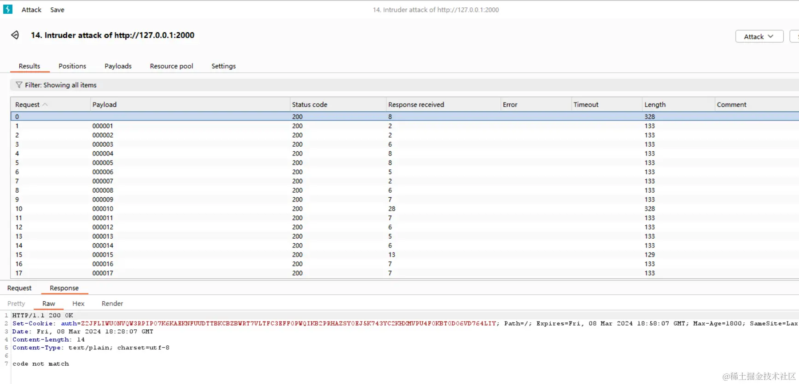This screenshot has height=384, width=799.
Task: Open the Settings tab
Action: [223, 66]
